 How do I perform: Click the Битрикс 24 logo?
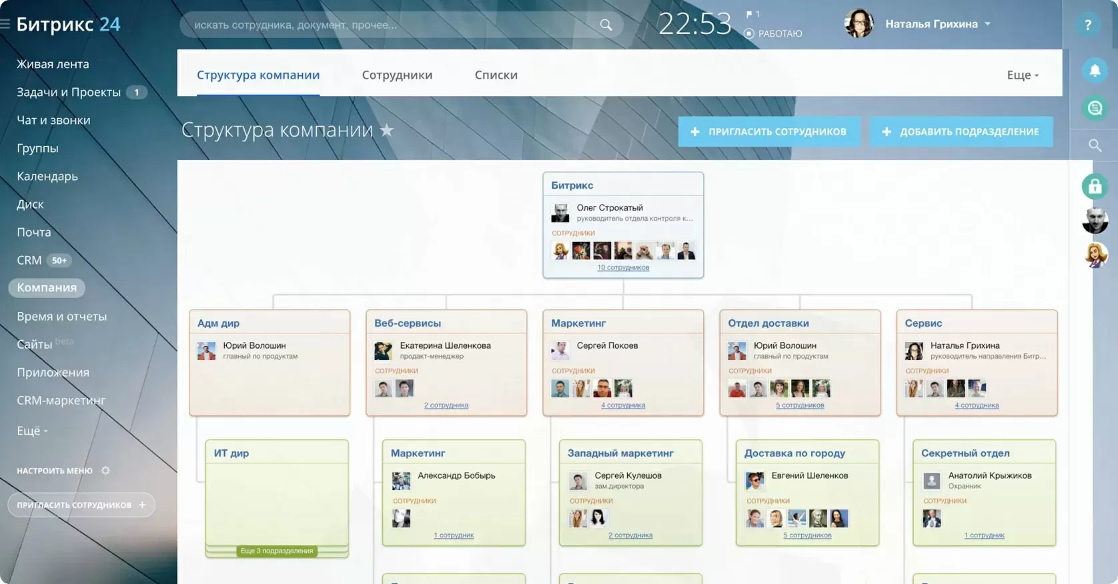(x=68, y=24)
